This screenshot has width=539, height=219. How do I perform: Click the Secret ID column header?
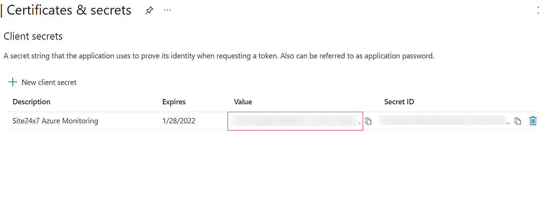pos(399,102)
